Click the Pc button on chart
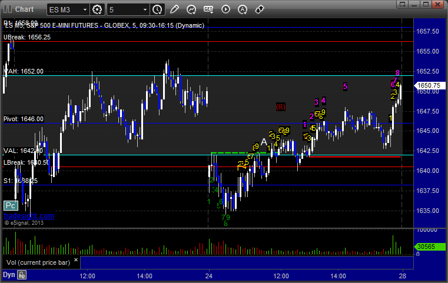Image resolution: width=448 pixels, height=283 pixels. click(11, 205)
